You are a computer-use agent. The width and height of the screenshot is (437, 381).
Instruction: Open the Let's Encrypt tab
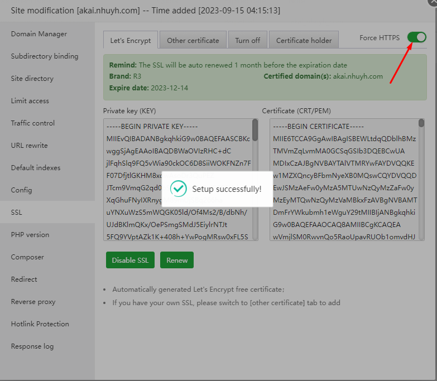coord(131,40)
